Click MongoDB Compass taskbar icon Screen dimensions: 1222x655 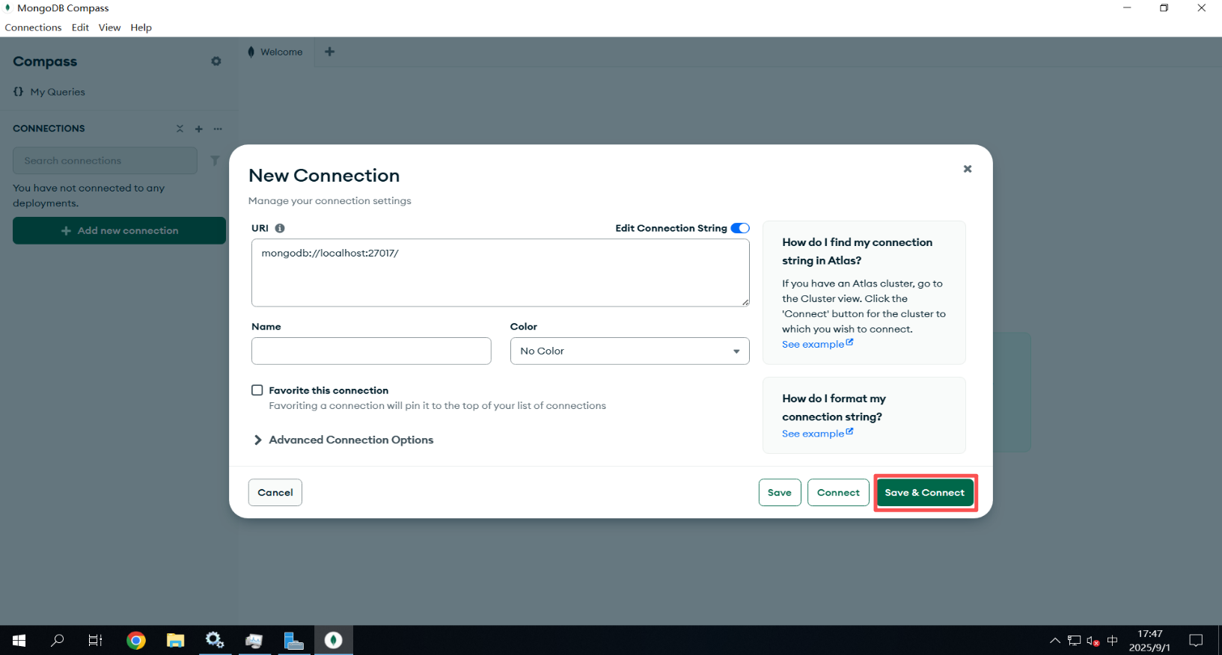pos(334,640)
